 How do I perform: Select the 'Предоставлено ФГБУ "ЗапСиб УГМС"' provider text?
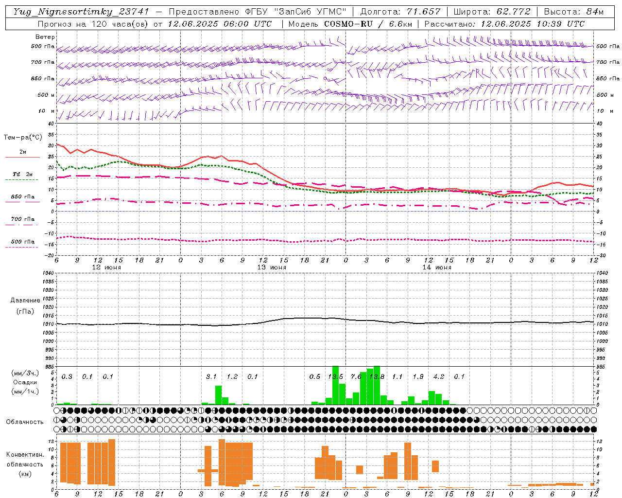coord(258,12)
